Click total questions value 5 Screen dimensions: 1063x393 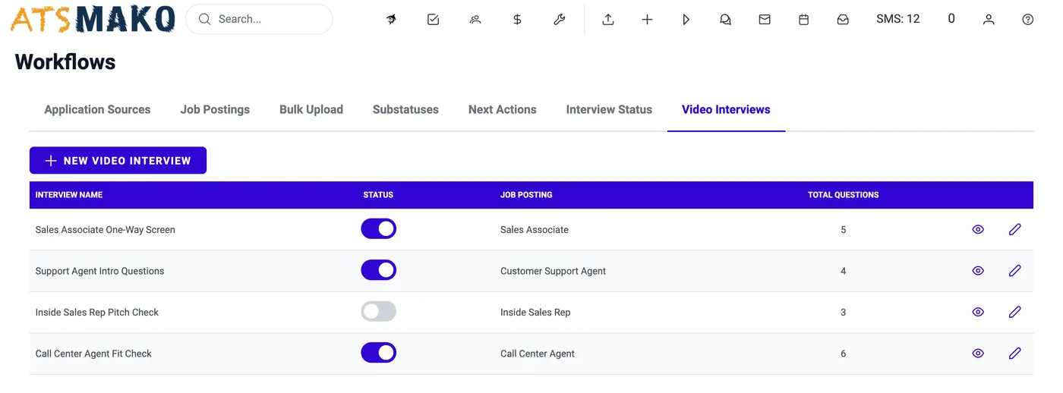(x=843, y=230)
